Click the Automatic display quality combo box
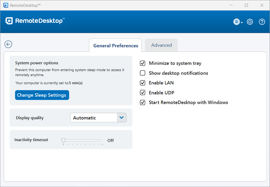 click(x=93, y=118)
